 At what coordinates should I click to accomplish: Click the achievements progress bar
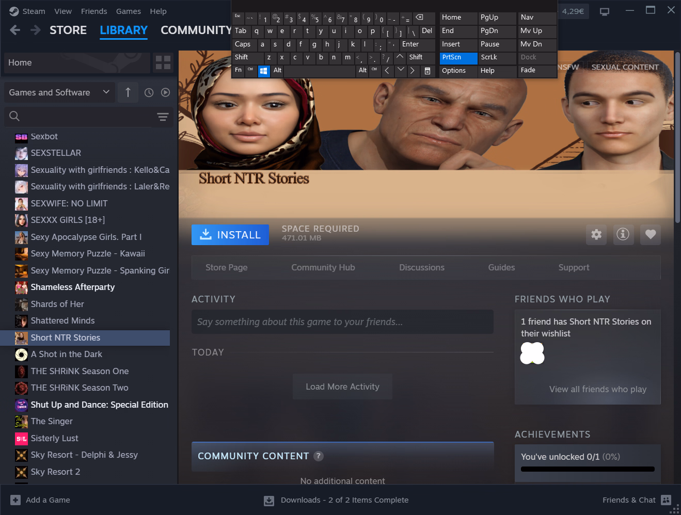(x=588, y=469)
